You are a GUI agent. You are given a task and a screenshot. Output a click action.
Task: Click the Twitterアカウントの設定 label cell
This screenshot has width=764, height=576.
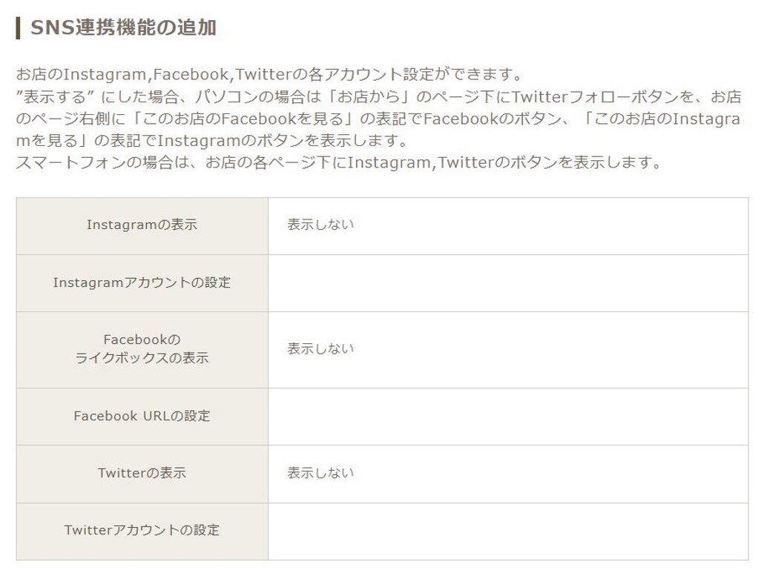(x=142, y=531)
